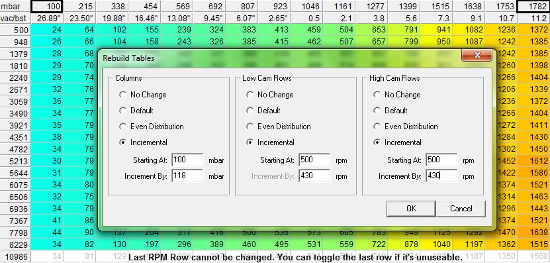
Task: Select cell value 1040 in 8229 row
Action: (x=437, y=244)
